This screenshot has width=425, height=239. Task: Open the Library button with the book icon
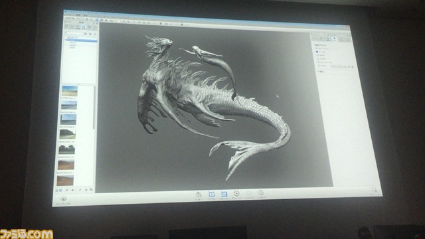click(211, 194)
